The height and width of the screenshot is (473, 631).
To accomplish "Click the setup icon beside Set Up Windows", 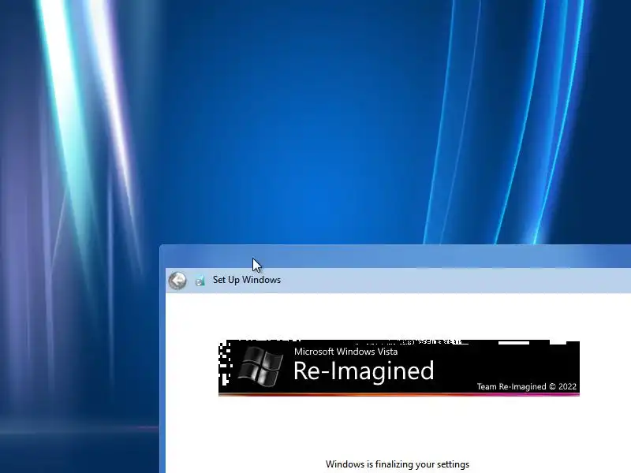I will (200, 281).
